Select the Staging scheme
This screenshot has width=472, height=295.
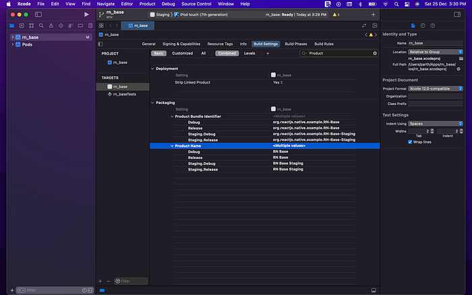coord(160,14)
